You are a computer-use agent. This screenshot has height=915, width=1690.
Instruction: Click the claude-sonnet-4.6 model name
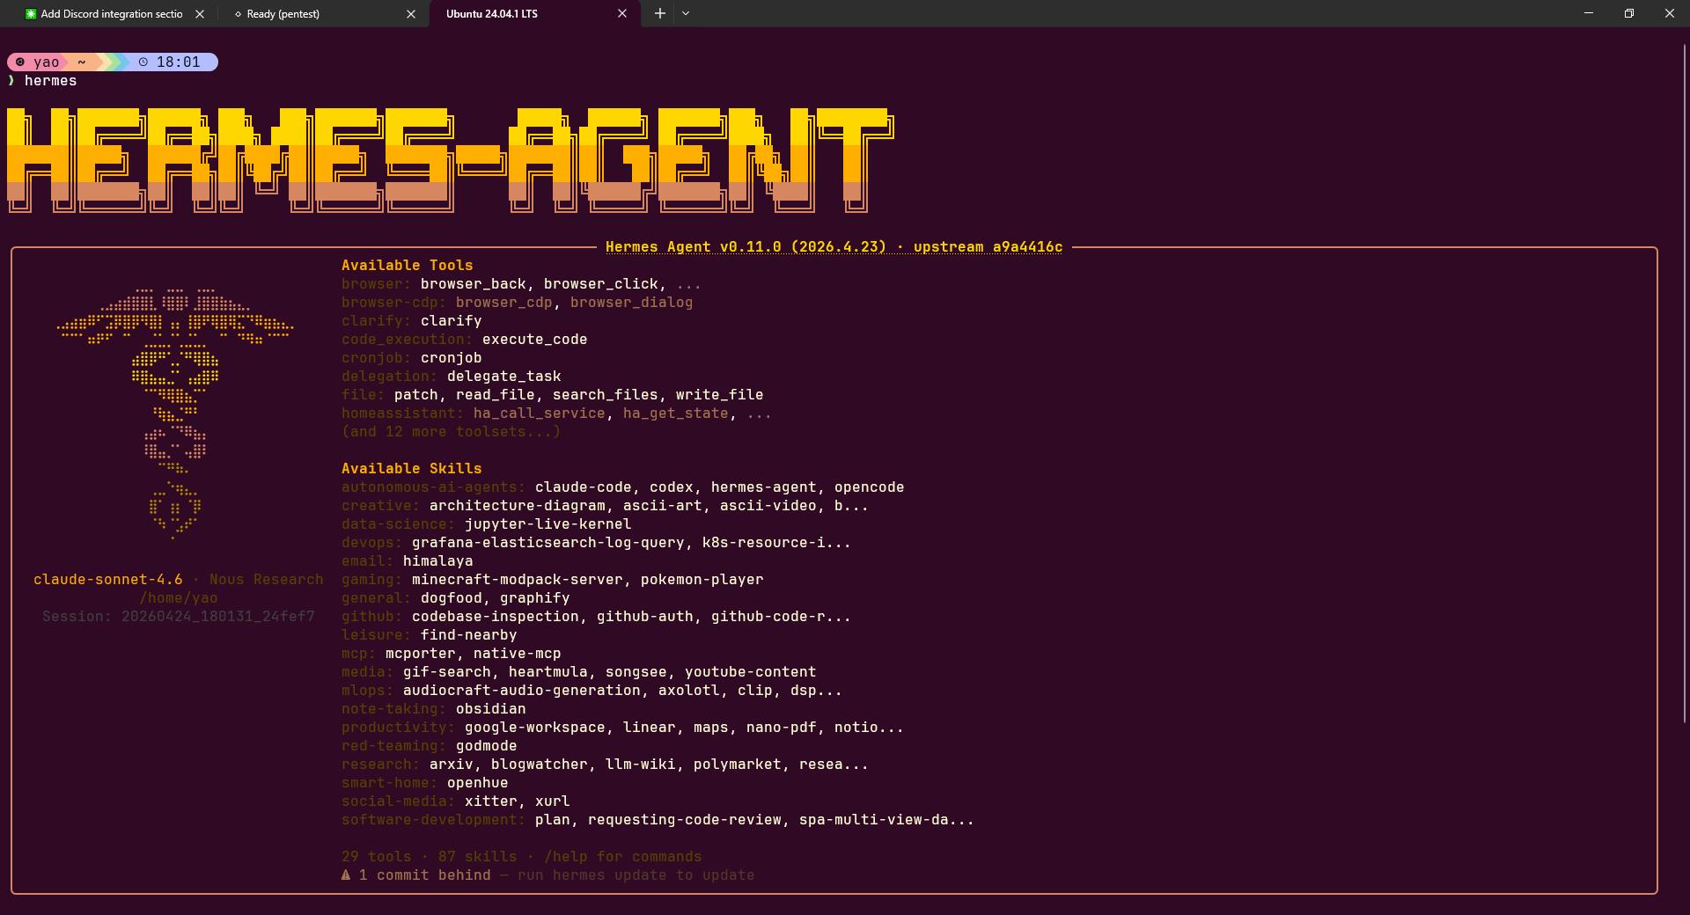pyautogui.click(x=108, y=580)
